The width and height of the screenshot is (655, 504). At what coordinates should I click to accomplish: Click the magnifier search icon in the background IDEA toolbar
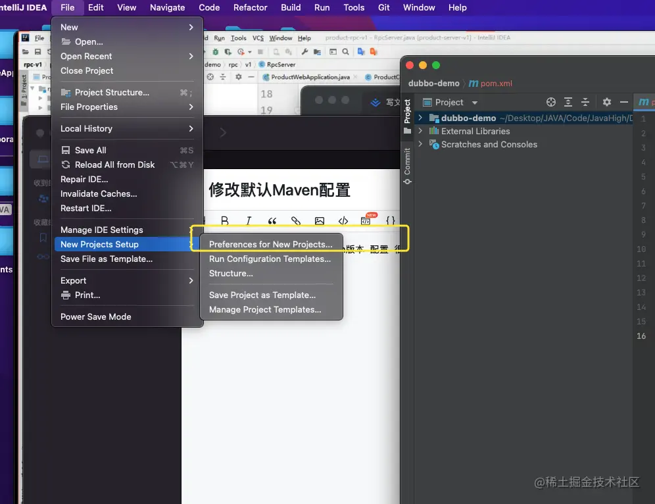(x=345, y=52)
